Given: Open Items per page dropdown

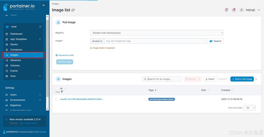Looking at the screenshot, I should point(250,108).
